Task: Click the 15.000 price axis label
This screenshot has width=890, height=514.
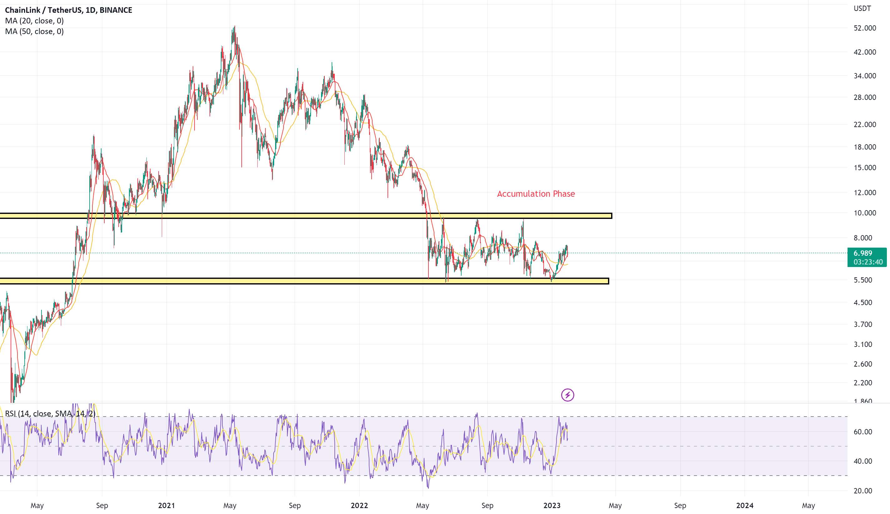Action: 865,168
